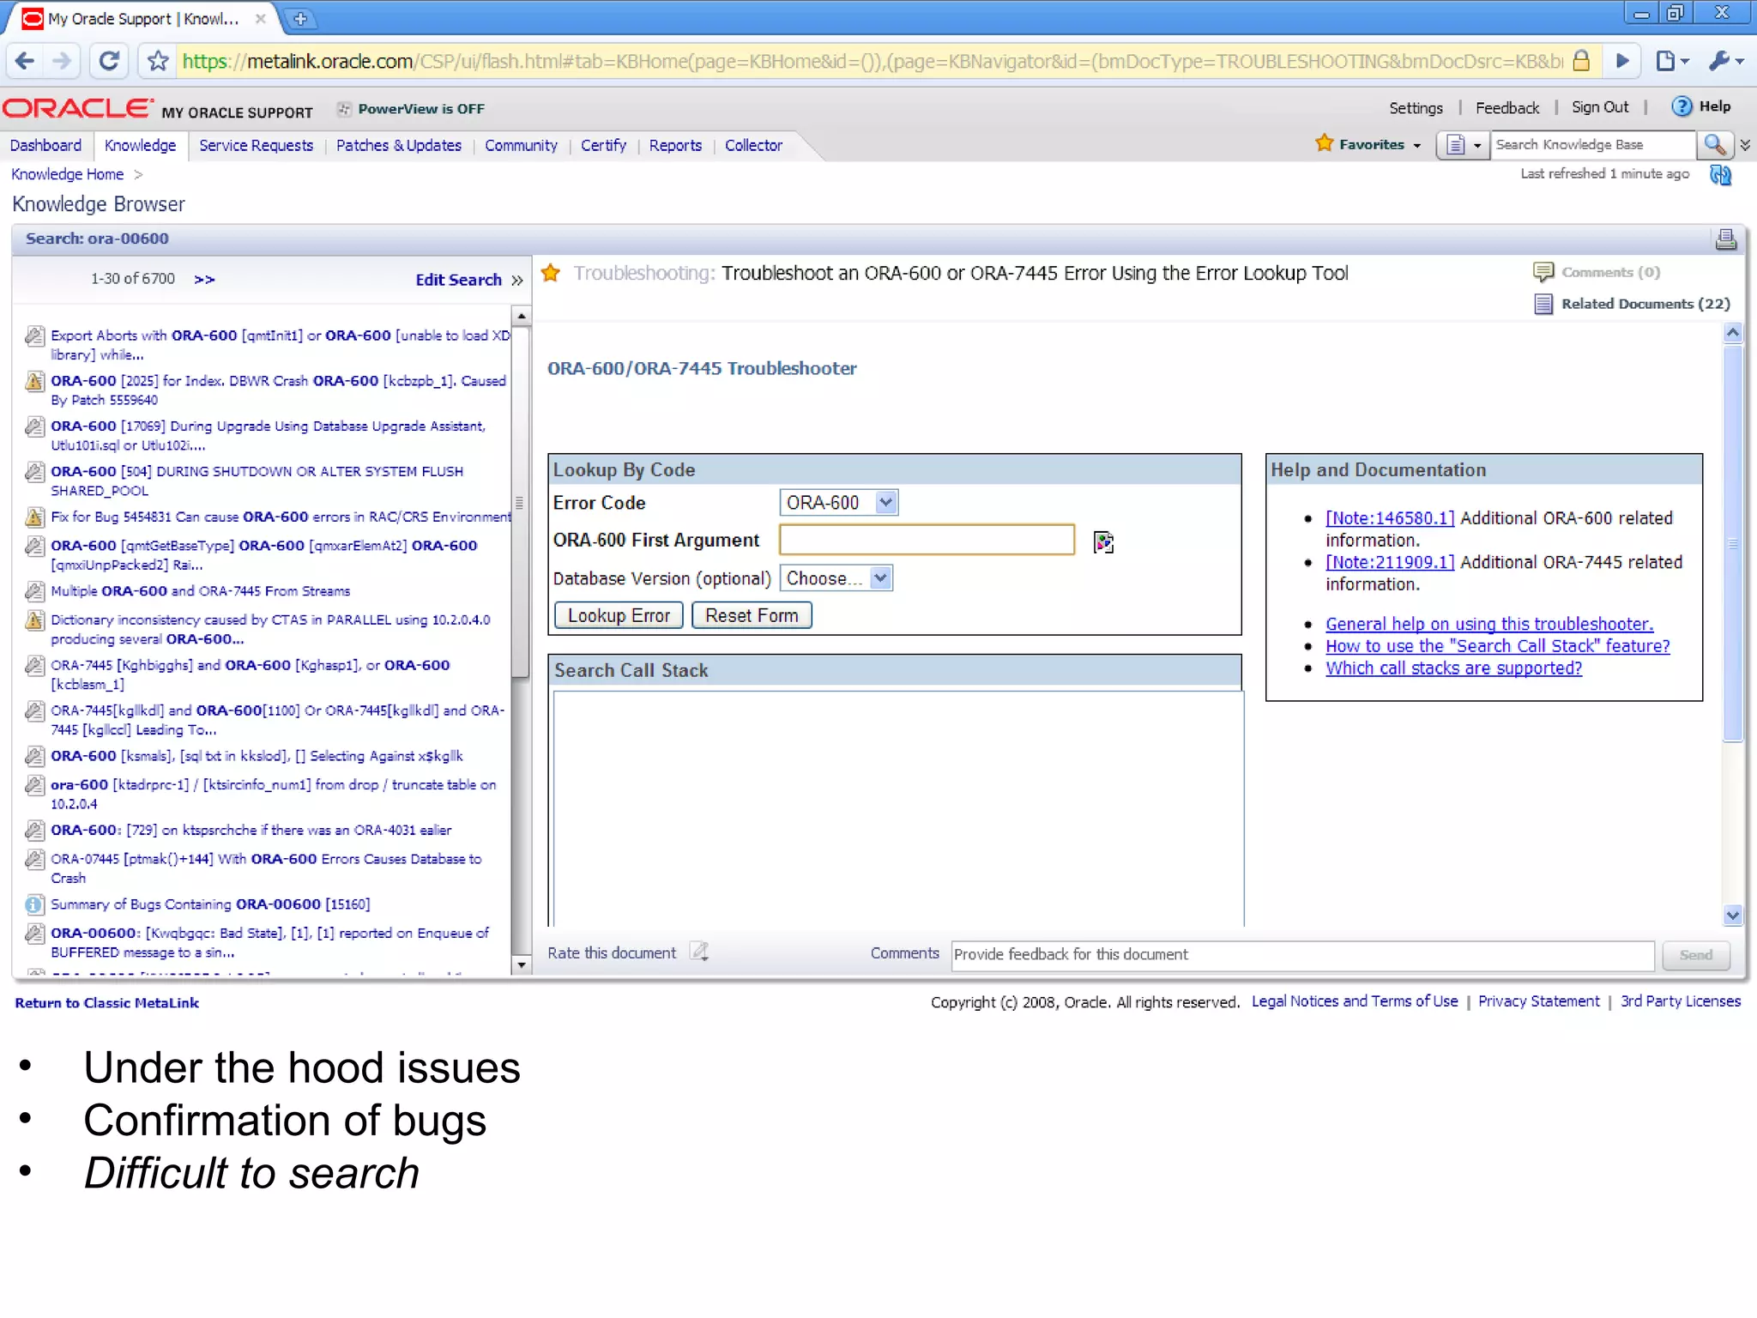Click the document feedback Comments field
The image size is (1757, 1318).
[x=1302, y=955]
